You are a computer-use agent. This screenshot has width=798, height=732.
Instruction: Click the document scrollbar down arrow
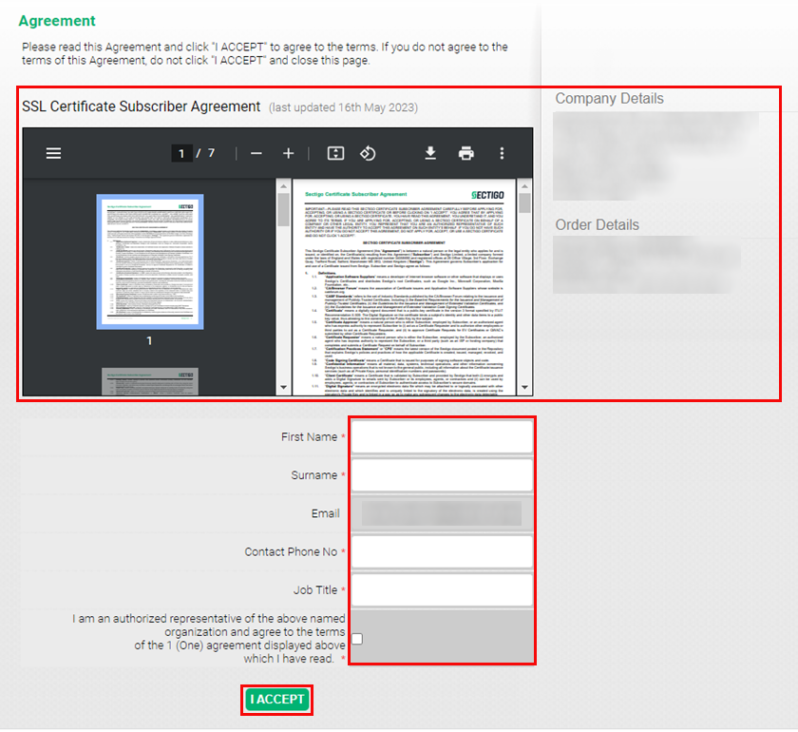(525, 388)
